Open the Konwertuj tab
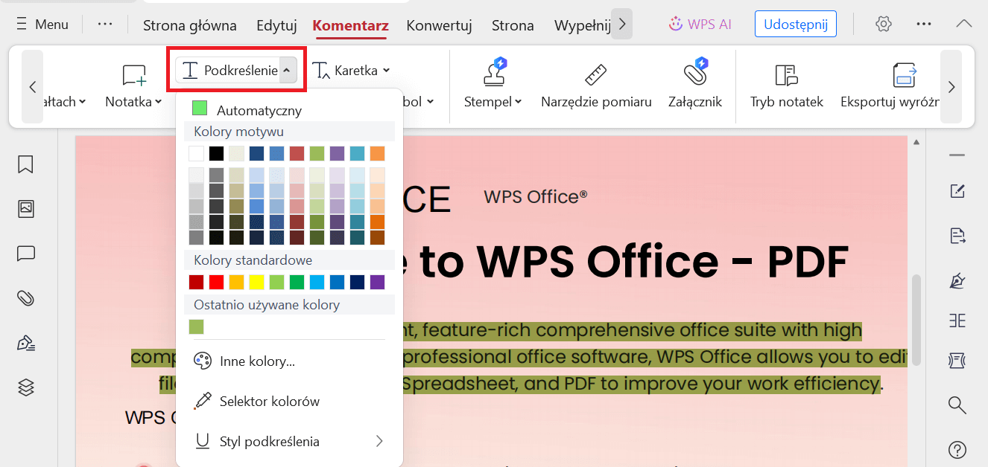 (440, 25)
